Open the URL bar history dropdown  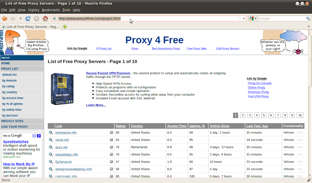pos(244,18)
